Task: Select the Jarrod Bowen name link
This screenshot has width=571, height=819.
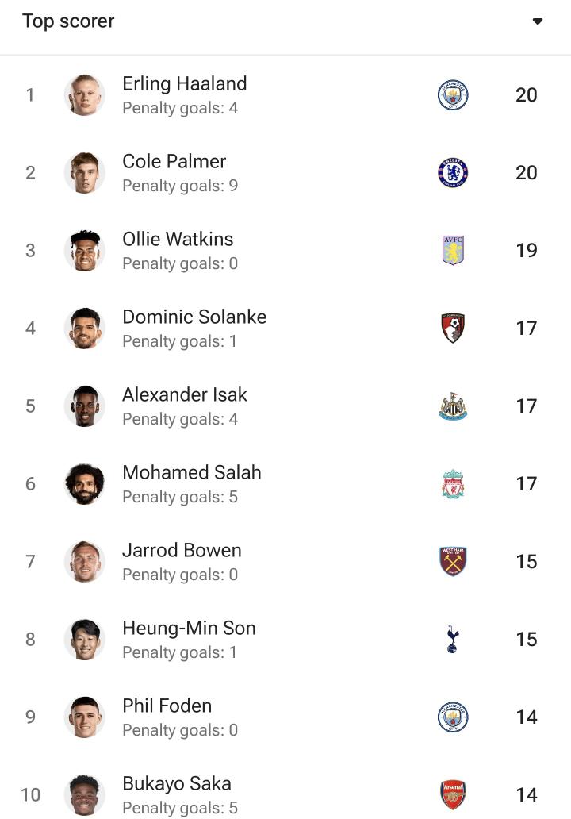Action: click(182, 551)
